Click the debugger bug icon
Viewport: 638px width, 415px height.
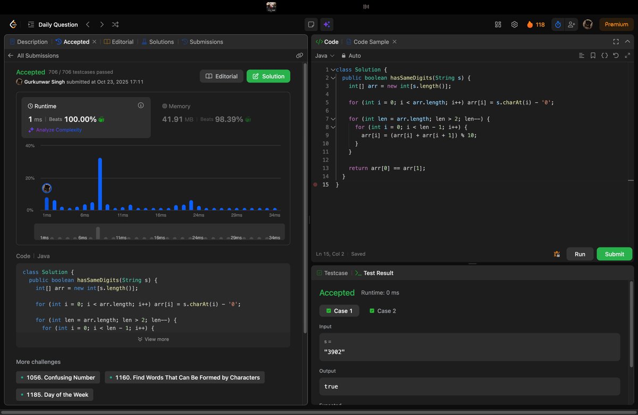(557, 254)
